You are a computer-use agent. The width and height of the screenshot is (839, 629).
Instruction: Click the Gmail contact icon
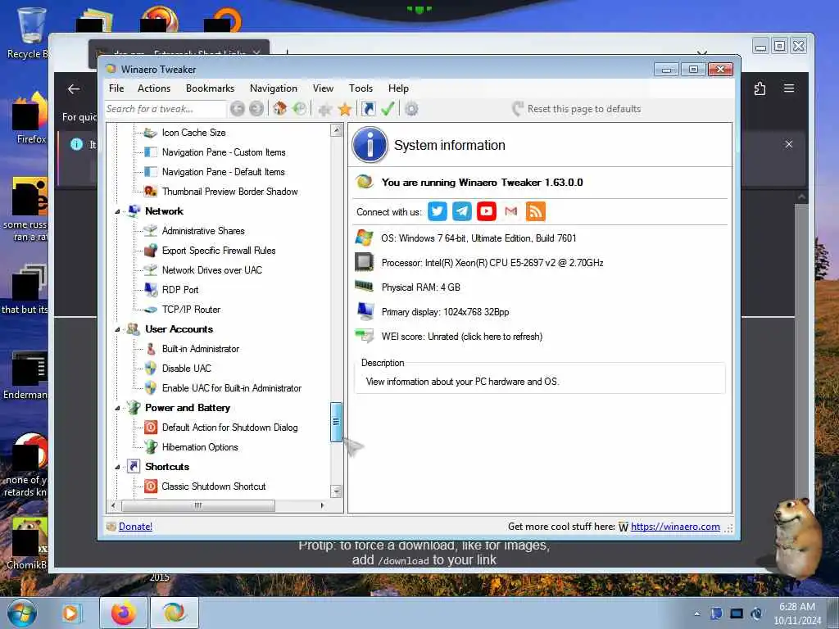(511, 211)
